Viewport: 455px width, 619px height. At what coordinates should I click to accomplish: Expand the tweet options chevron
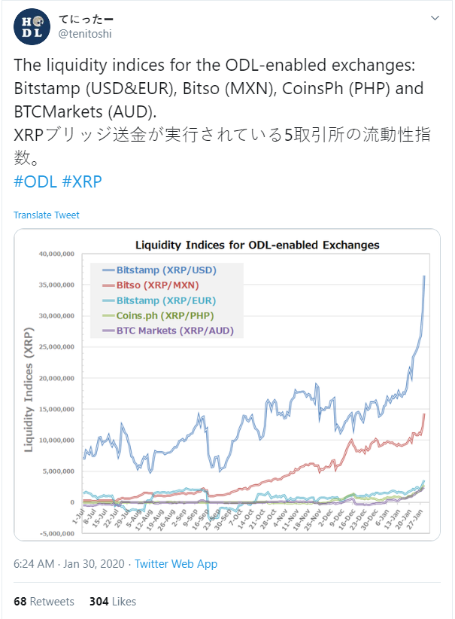435,18
